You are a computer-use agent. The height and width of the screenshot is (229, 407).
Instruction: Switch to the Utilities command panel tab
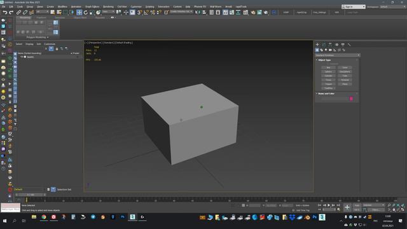pos(349,45)
